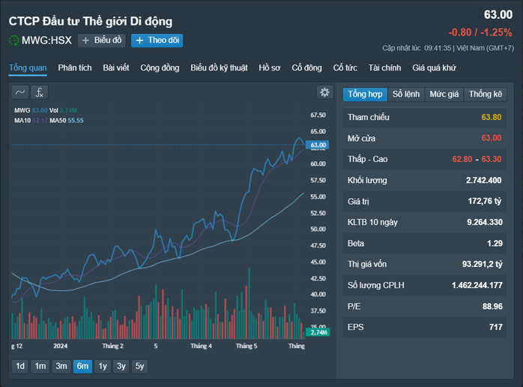Click the Beta value 1.29
The height and width of the screenshot is (387, 523).
tap(495, 243)
